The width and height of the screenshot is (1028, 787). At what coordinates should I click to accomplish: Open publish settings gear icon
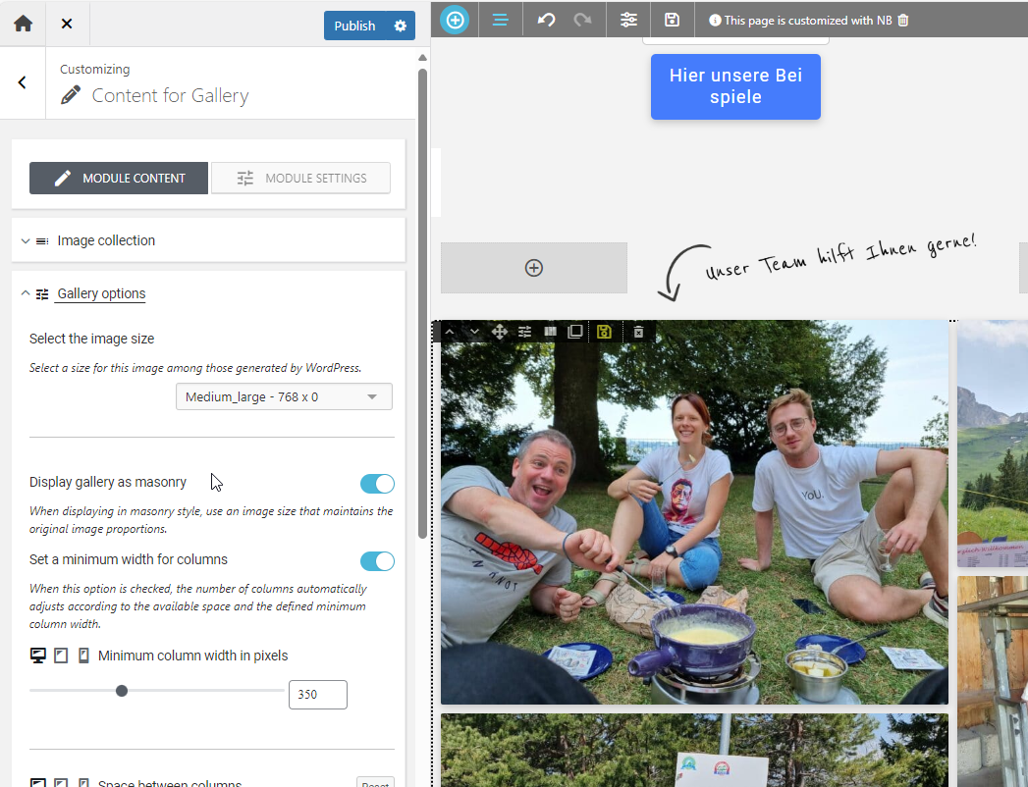(x=400, y=26)
